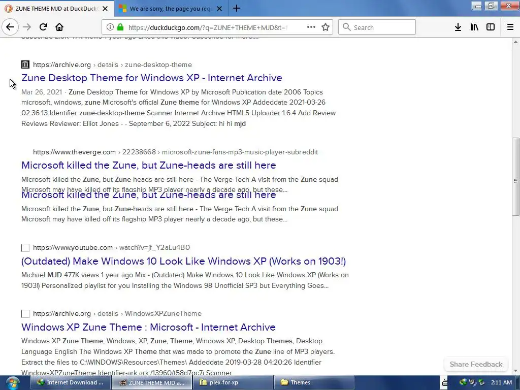Click the vertical scrollbar thumb
Image resolution: width=520 pixels, height=390 pixels.
[515, 177]
